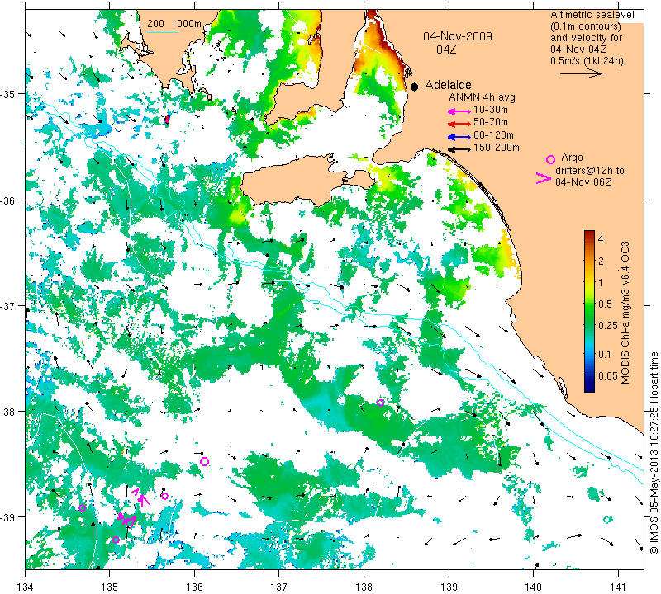This screenshot has width=661, height=594.
Task: Click the 'Argo' legend label
Action: [x=572, y=158]
